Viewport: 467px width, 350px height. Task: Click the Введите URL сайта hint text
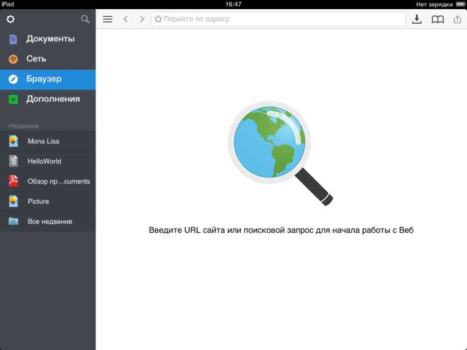point(281,230)
